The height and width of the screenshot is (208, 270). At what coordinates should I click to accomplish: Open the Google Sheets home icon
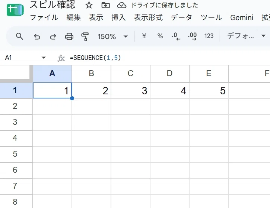(x=15, y=10)
